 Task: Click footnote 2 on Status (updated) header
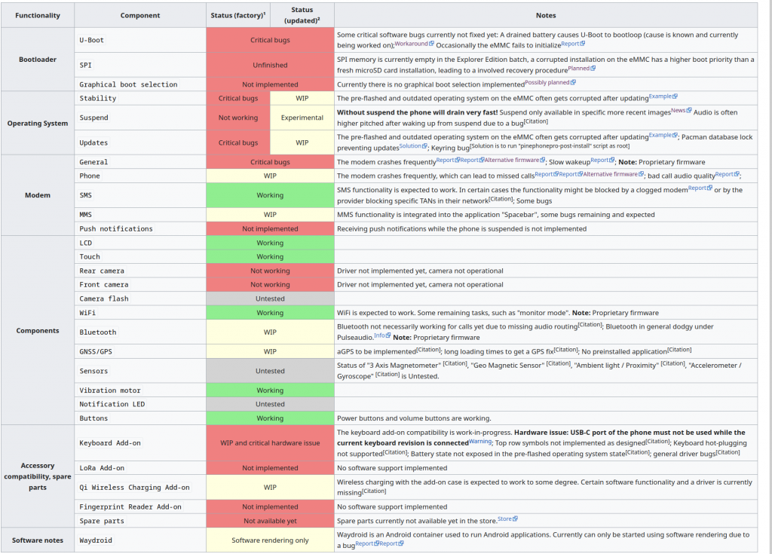(319, 20)
